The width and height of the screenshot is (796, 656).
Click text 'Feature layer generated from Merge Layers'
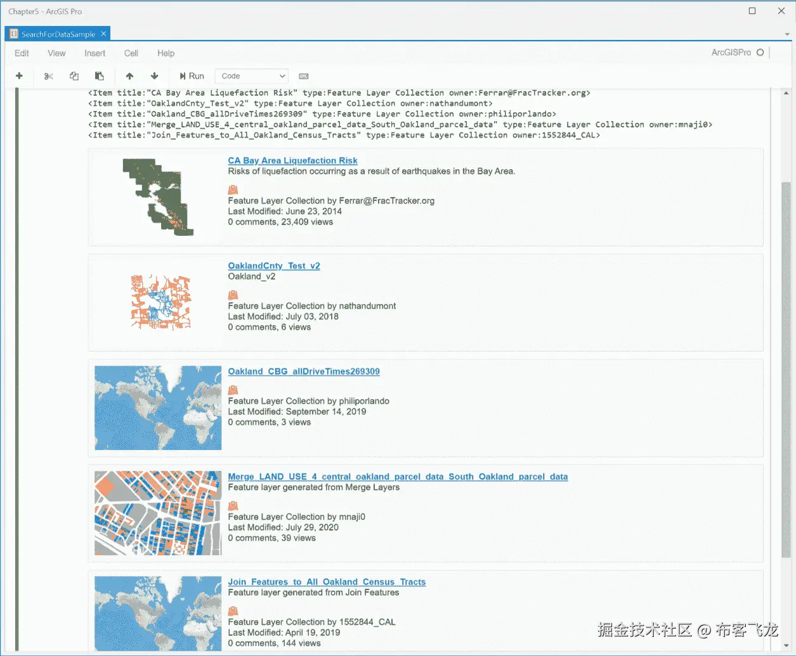click(314, 487)
